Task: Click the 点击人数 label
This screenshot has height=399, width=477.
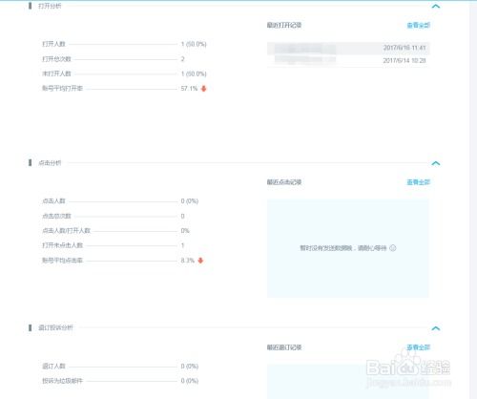Action: coord(53,201)
